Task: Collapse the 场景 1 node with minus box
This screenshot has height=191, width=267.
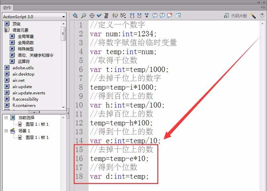Action: coord(6,131)
